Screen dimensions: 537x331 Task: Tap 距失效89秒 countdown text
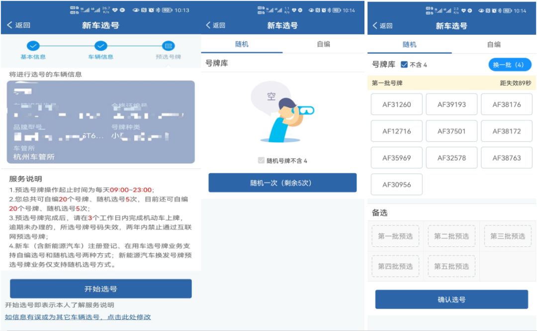(516, 83)
